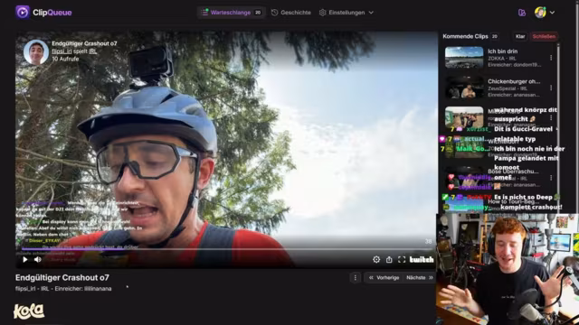
Task: Open the Geschichte history tab
Action: click(x=291, y=13)
